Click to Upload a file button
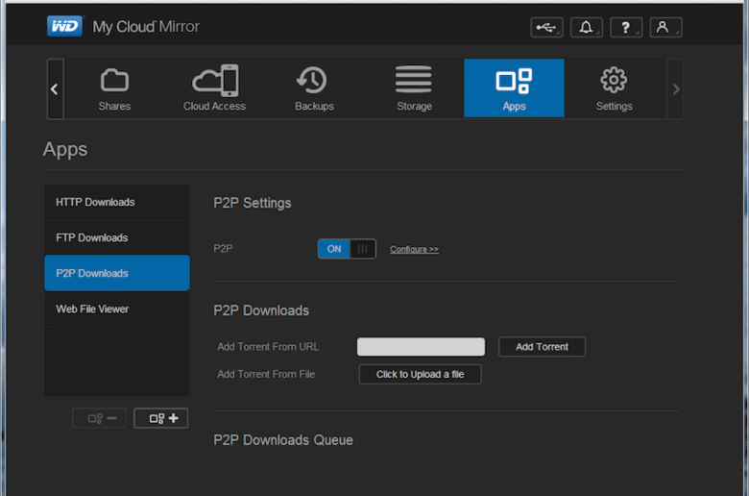The width and height of the screenshot is (749, 496). pyautogui.click(x=420, y=374)
